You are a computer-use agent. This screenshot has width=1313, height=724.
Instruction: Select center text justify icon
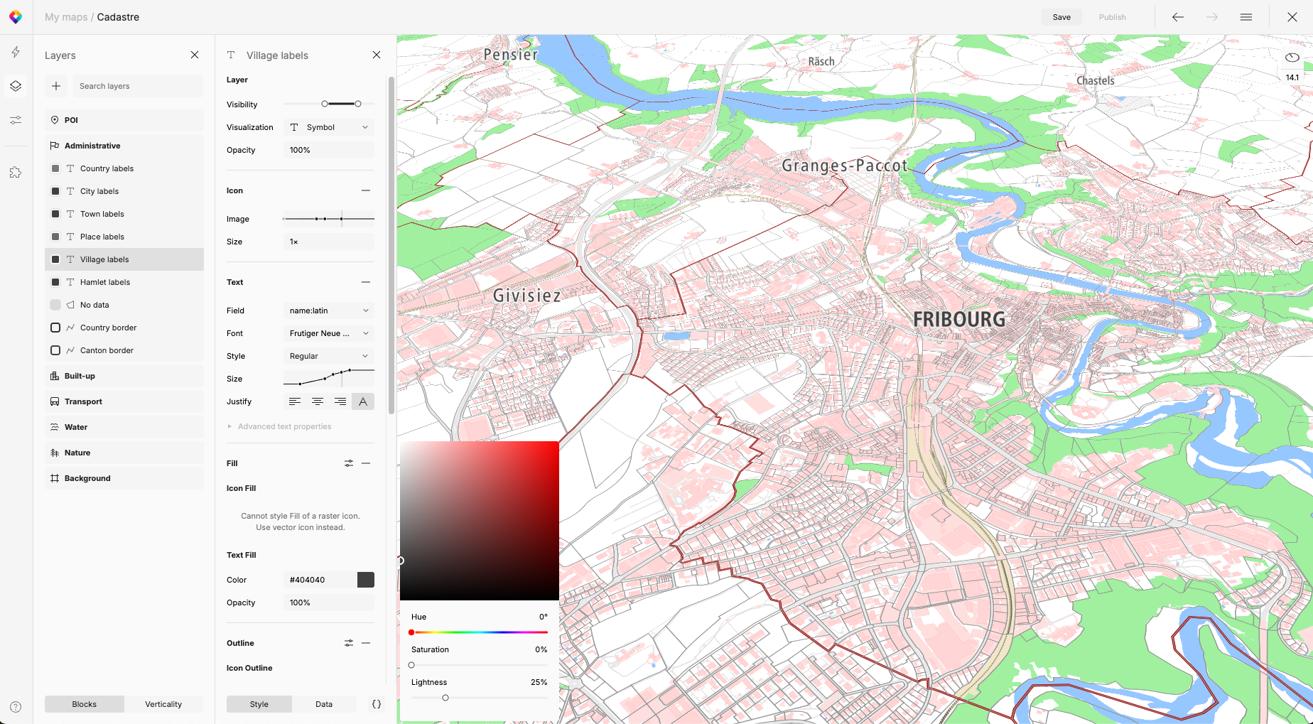tap(318, 401)
